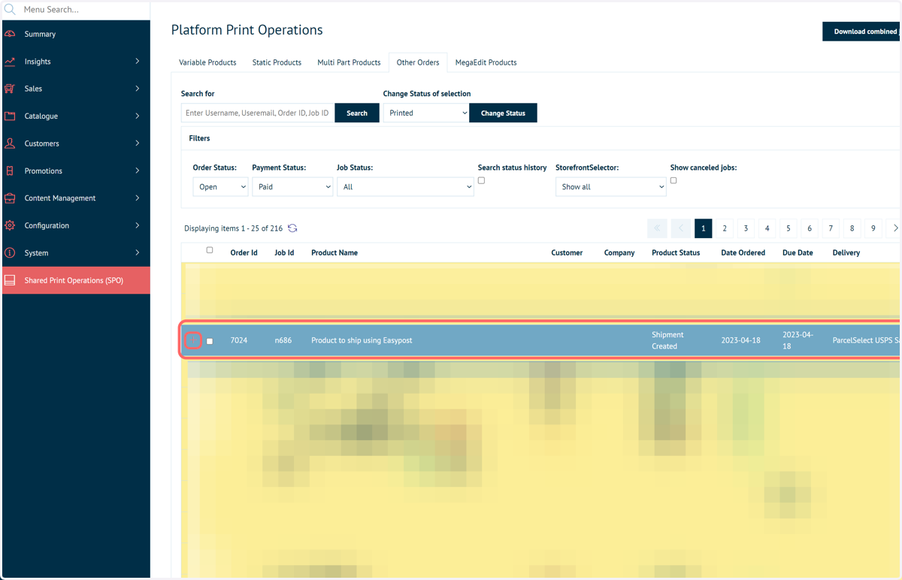Switch to Variable Products tab

207,62
